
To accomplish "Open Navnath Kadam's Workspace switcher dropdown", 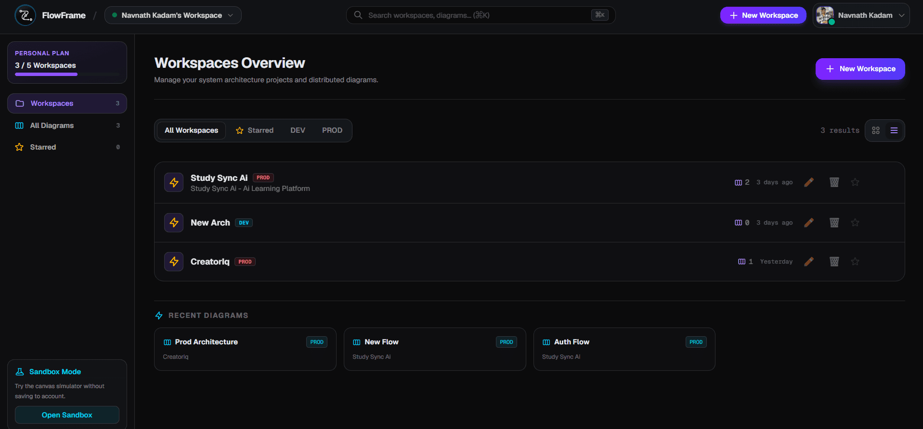I will tap(173, 15).
